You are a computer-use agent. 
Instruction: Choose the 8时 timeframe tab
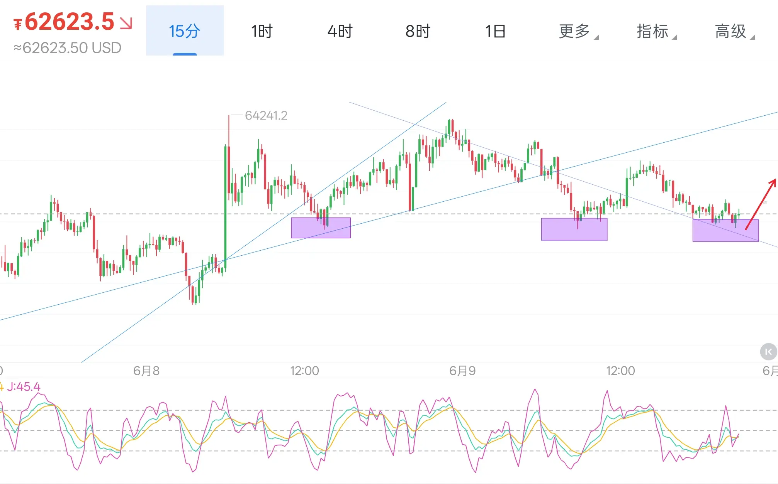tap(418, 31)
